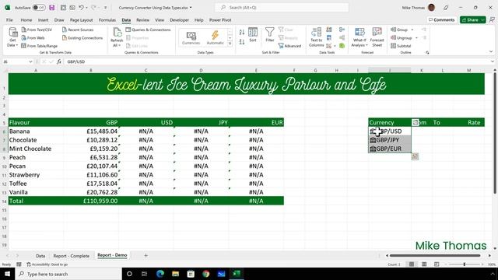The height and width of the screenshot is (280, 498).
Task: Open the Windows Start menu
Action: pos(7,274)
